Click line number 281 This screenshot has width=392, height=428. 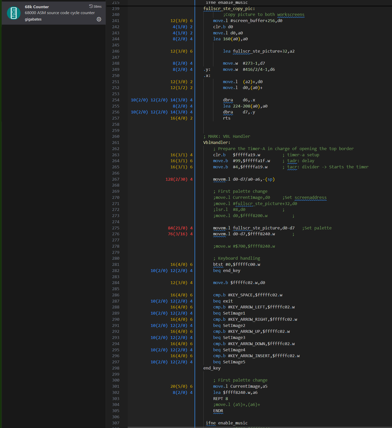click(115, 264)
